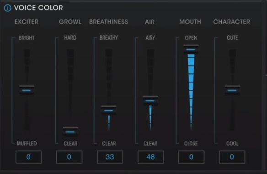
Task: Select the Exciter value field
Action: 29,157
